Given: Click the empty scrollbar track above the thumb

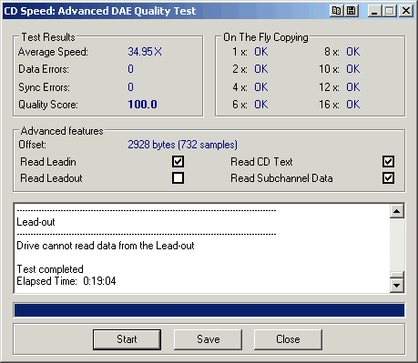Looking at the screenshot, I should point(397,245).
